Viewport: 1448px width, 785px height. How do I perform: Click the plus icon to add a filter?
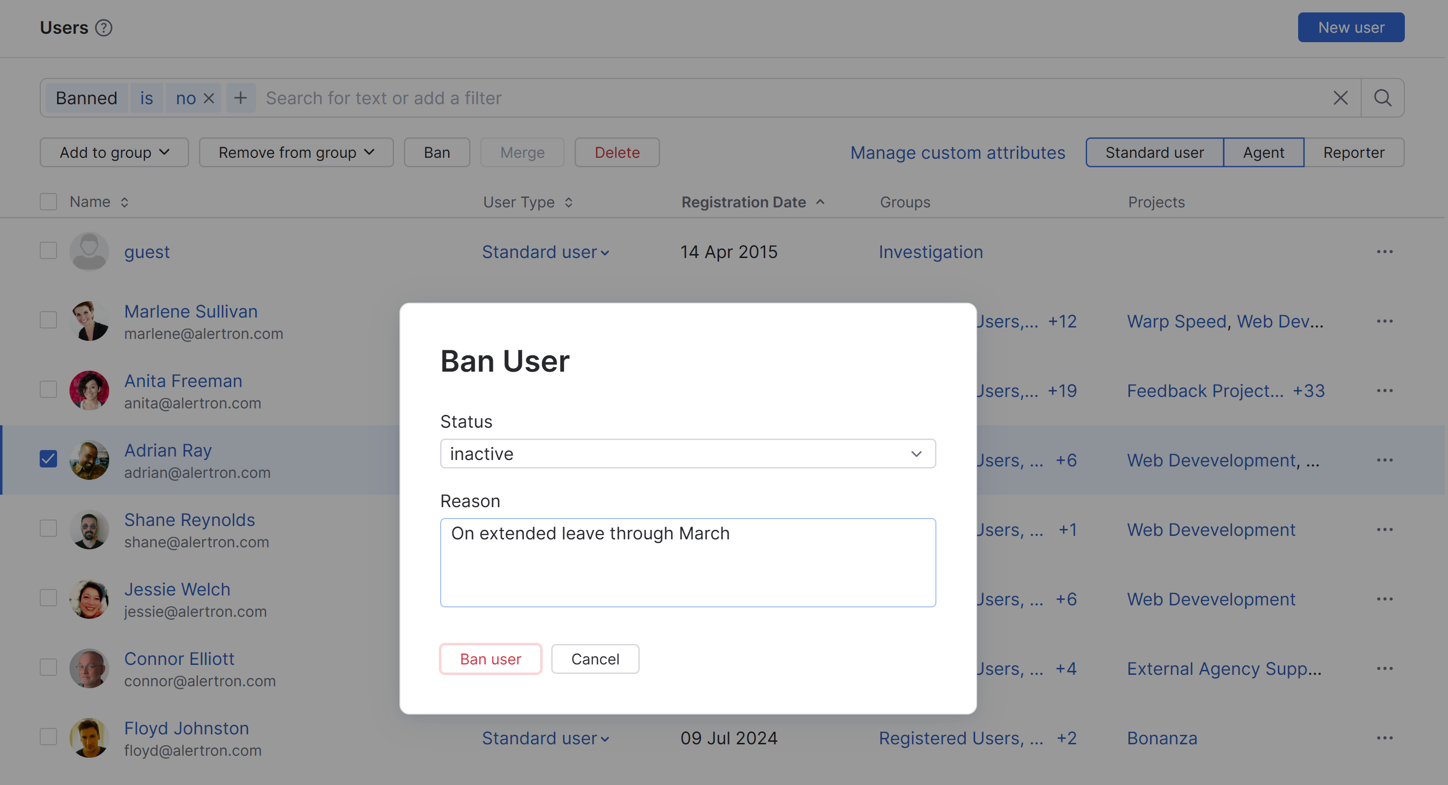241,98
